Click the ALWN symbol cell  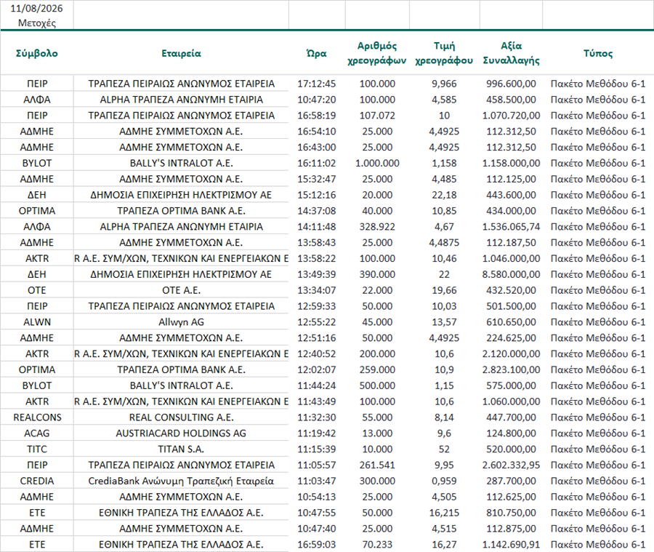37,321
